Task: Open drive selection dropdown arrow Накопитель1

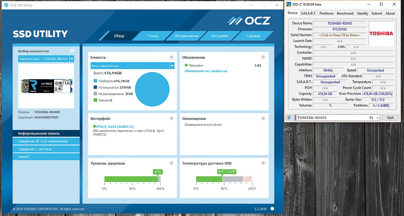Action: coord(72,59)
